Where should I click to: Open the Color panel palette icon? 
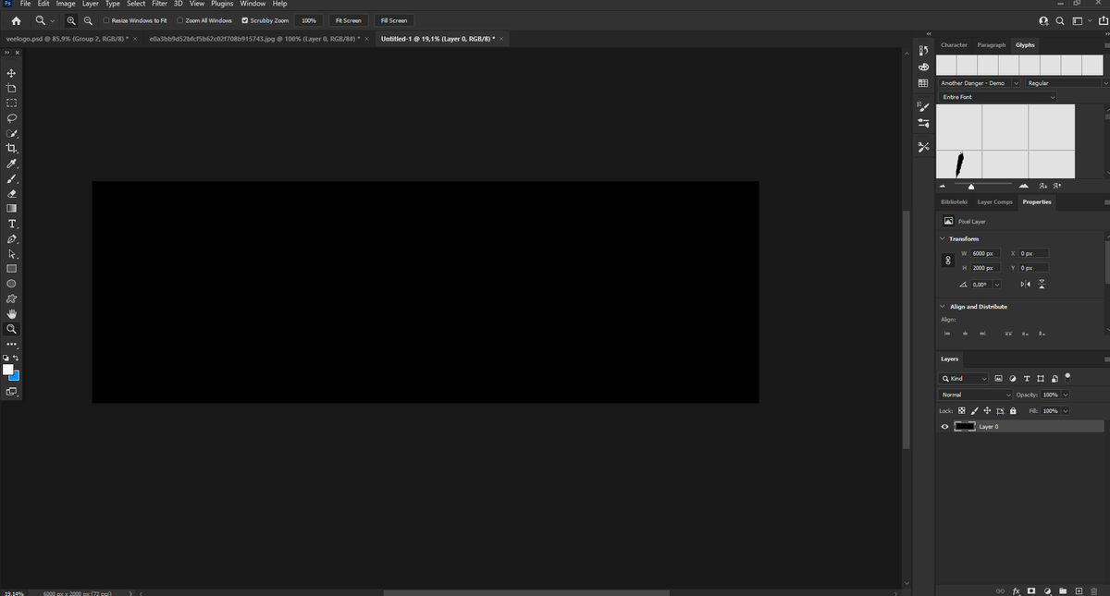click(x=922, y=67)
